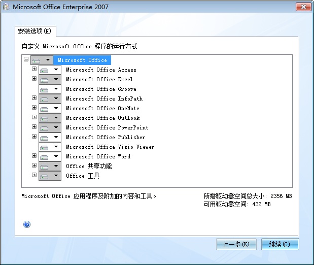The height and width of the screenshot is (265, 314).
Task: Select the Microsoft Office root label
Action: 82,60
